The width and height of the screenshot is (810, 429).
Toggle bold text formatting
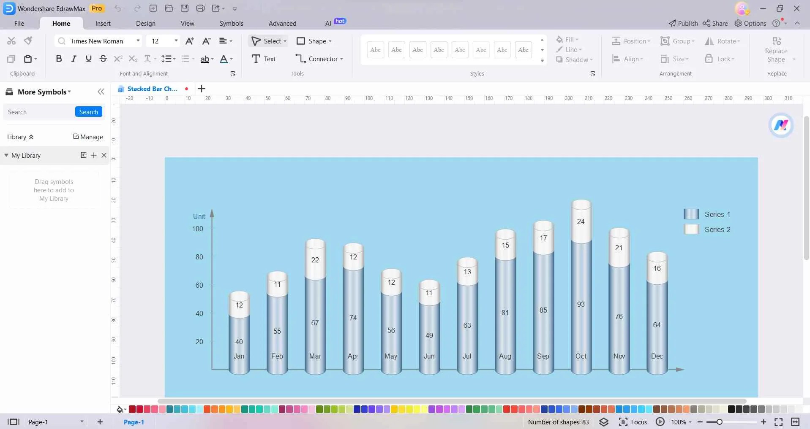(59, 59)
